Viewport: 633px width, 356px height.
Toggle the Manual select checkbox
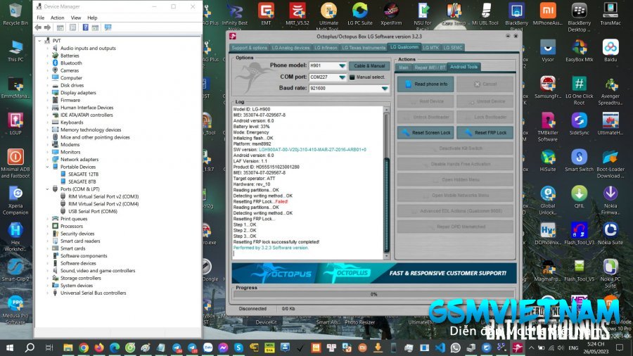click(352, 77)
